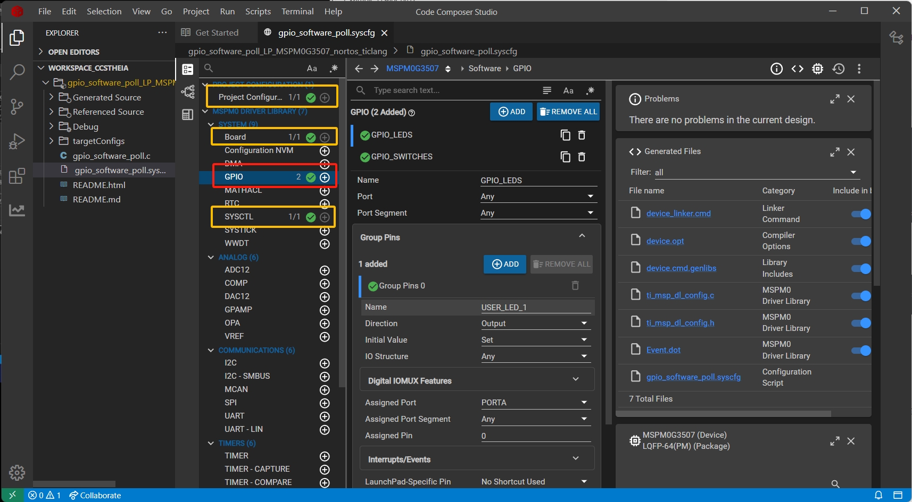Toggle include for device.cmd.genlibs
912x502 pixels.
(861, 268)
